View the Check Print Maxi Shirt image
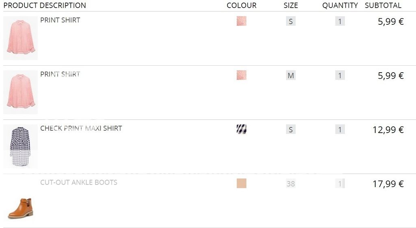Screen dimensions: 416x228 coord(20,146)
